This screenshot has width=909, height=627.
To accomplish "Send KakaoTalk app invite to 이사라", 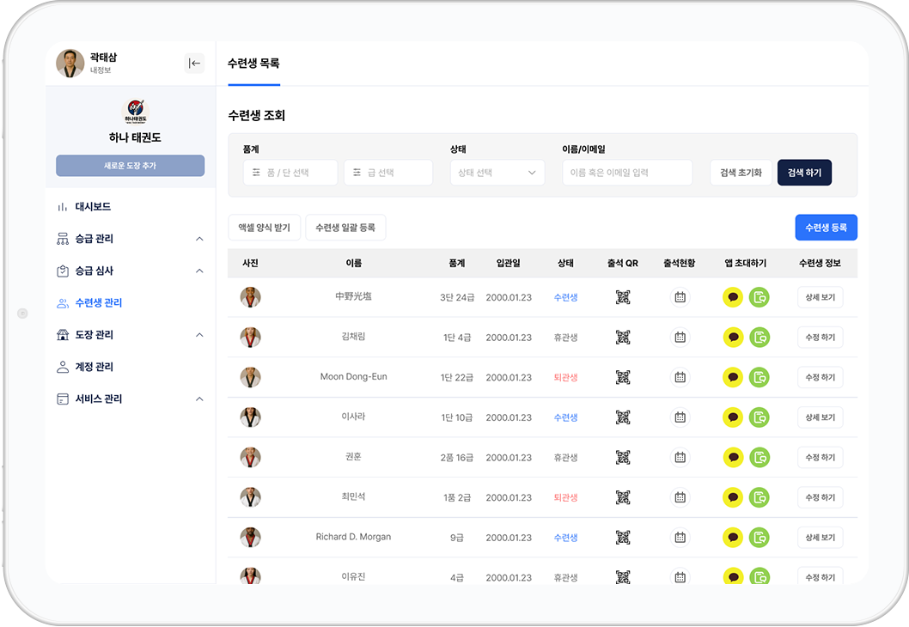I will tap(733, 417).
